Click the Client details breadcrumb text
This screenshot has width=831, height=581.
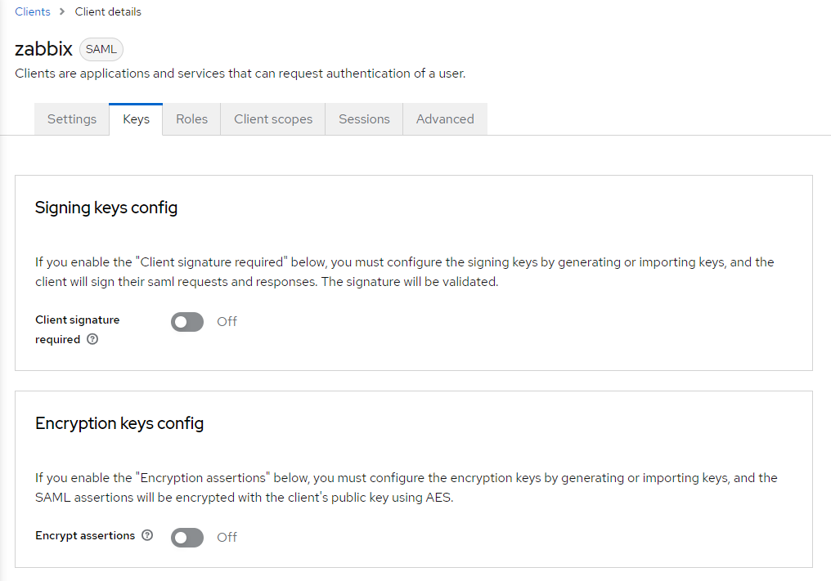click(108, 11)
